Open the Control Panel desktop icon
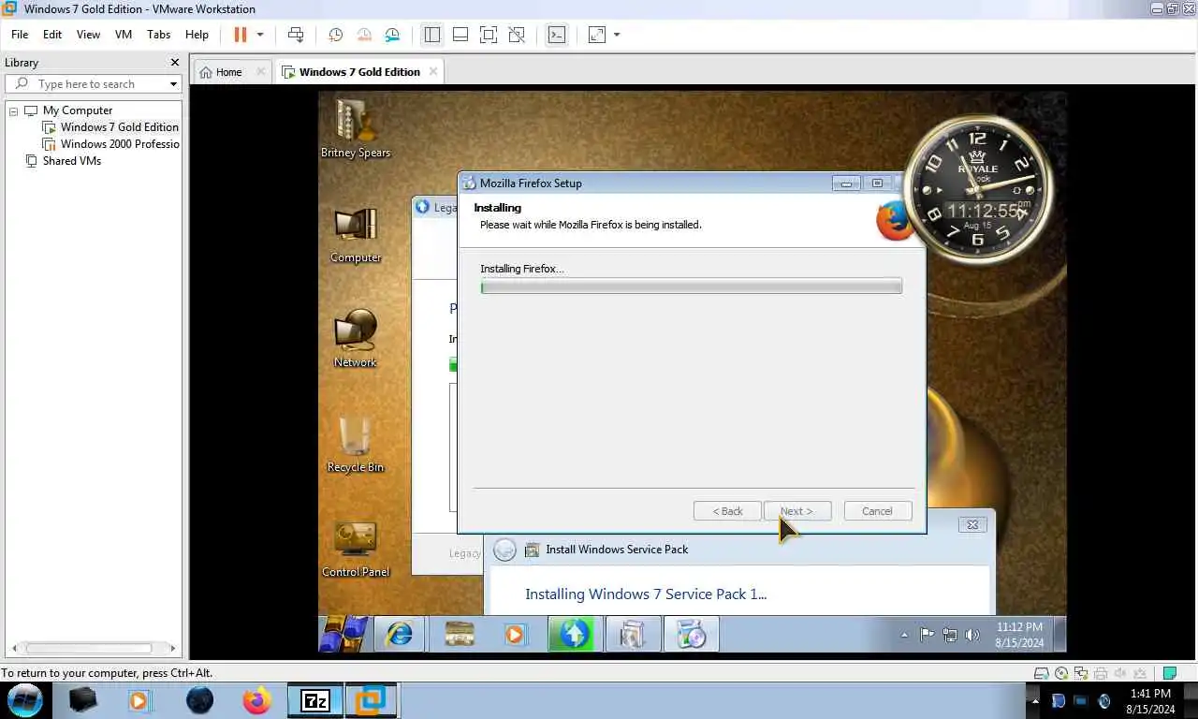 [x=356, y=549]
